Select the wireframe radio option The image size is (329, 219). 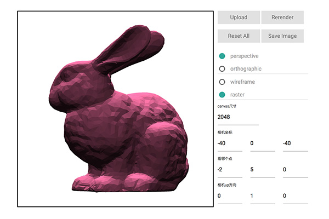(x=222, y=82)
